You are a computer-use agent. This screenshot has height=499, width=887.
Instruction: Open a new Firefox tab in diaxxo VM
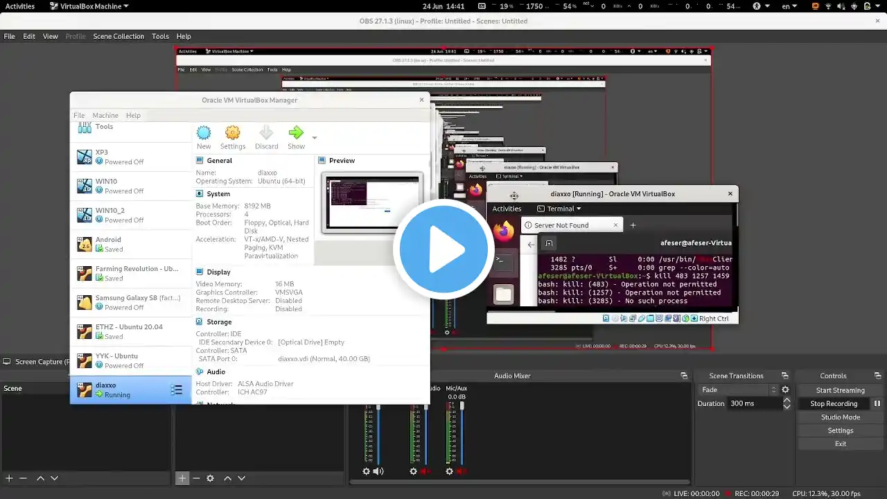pyautogui.click(x=633, y=225)
